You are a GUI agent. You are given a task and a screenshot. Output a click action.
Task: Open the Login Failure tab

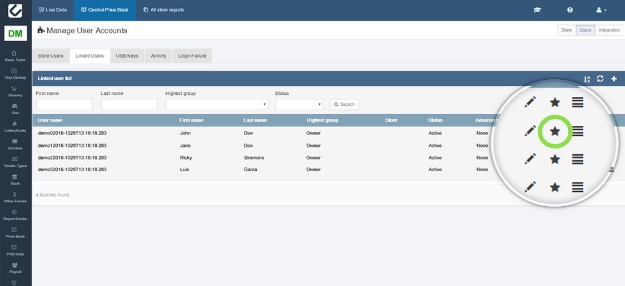click(192, 56)
